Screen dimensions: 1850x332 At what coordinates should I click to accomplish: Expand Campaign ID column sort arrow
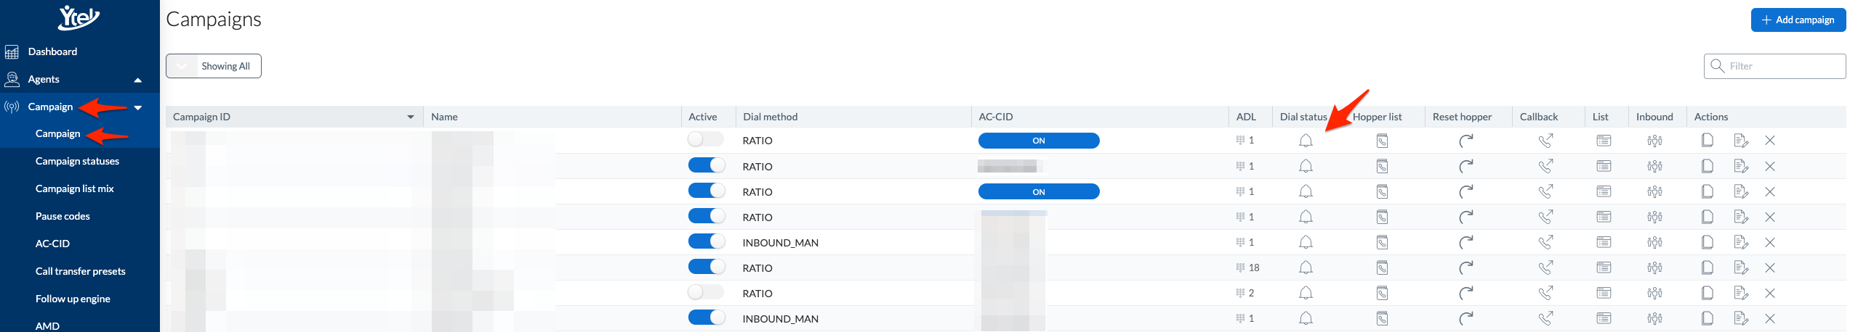411,117
